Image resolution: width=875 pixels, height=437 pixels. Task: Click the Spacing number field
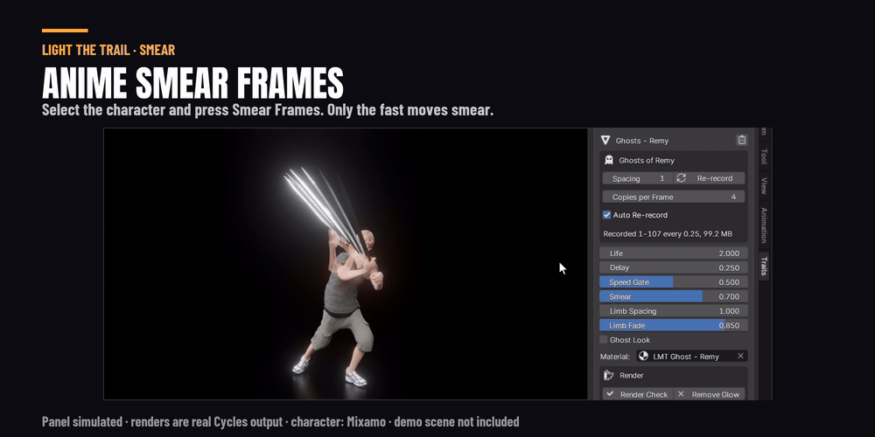coord(637,178)
